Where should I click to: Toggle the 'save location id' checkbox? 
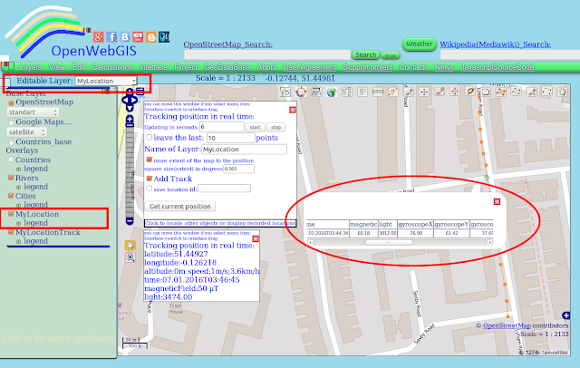click(x=149, y=189)
